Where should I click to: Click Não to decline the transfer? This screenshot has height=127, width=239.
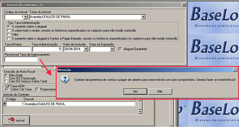160,91
